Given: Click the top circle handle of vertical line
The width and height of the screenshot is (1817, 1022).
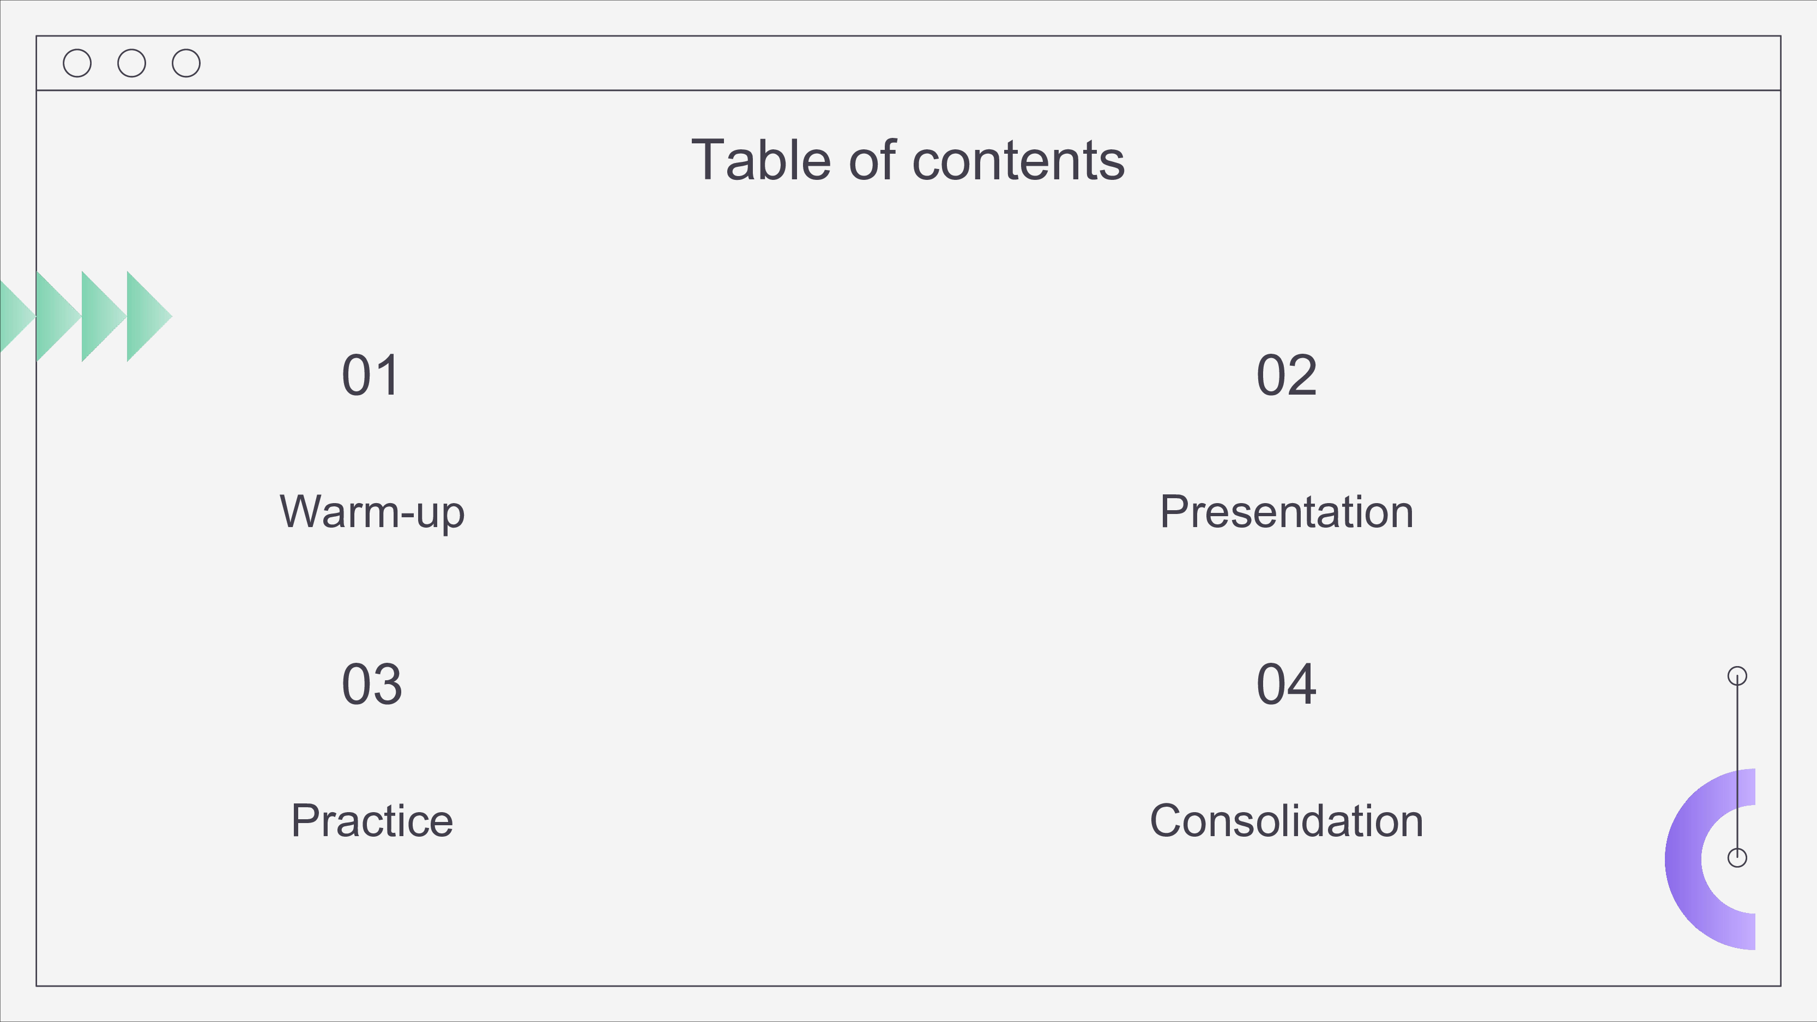Looking at the screenshot, I should click(1737, 676).
